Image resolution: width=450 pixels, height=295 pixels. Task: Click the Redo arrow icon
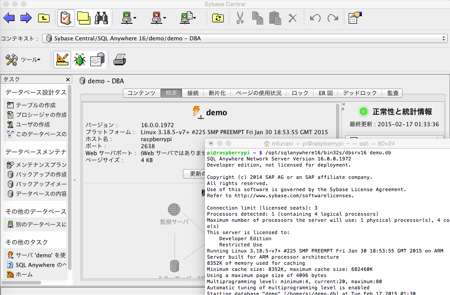pos(332,18)
